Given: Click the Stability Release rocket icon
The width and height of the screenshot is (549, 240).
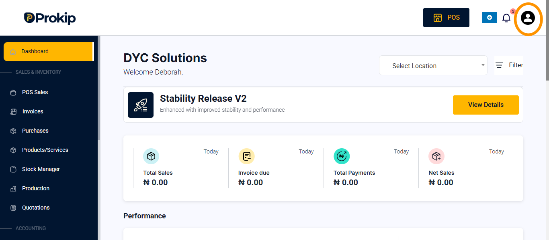Looking at the screenshot, I should pos(141,105).
